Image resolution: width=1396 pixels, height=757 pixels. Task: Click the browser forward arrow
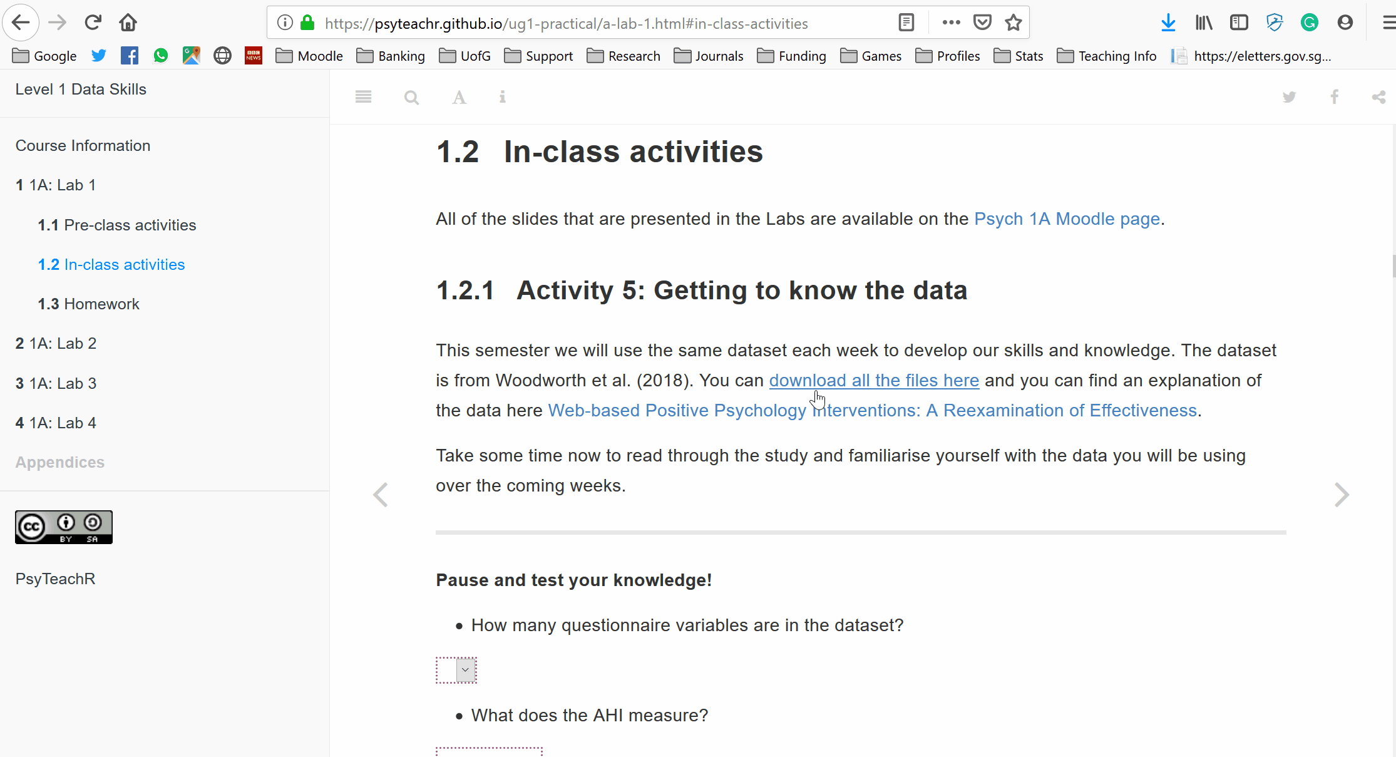point(57,23)
